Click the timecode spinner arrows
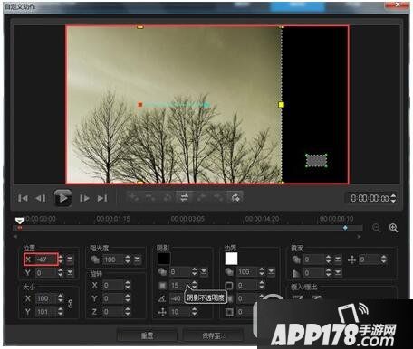Viewport: 413px width, 349px height. point(393,198)
